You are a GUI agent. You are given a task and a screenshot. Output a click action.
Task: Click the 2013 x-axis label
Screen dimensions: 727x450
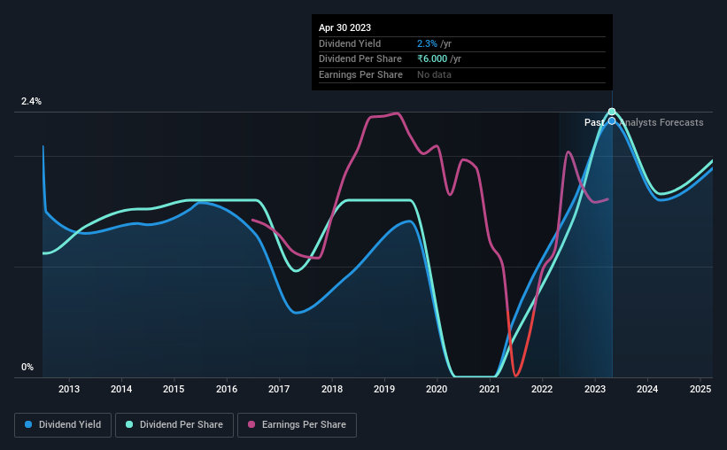click(68, 389)
